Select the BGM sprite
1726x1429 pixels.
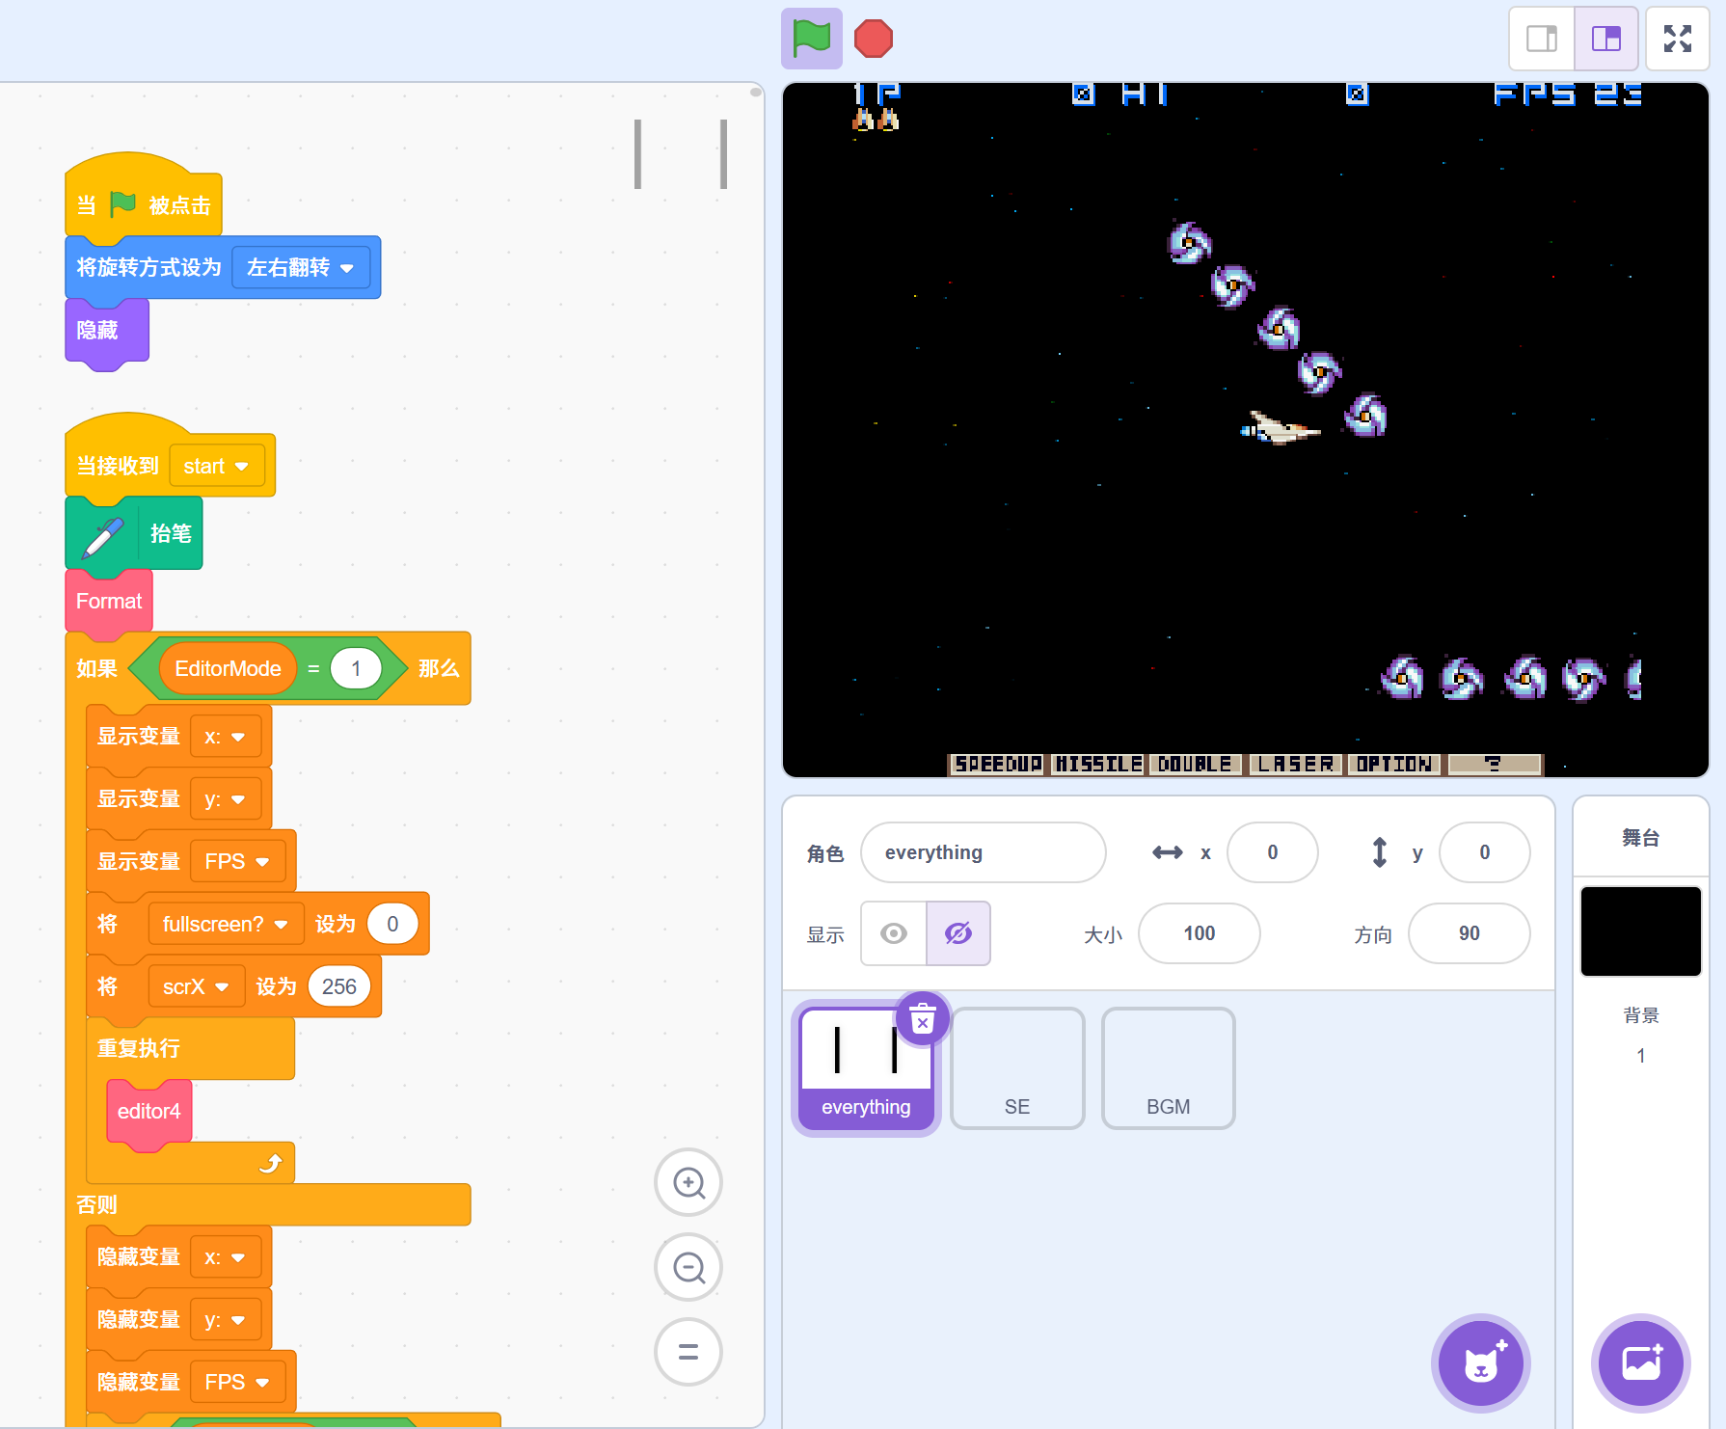point(1168,1068)
